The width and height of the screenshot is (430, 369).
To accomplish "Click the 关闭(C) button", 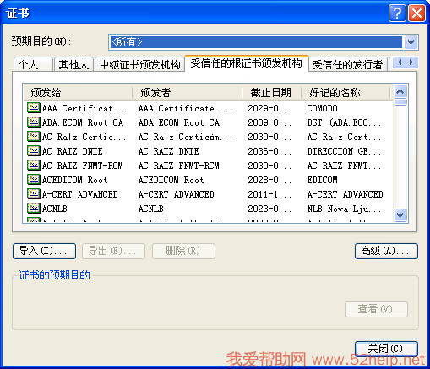I will coord(386,349).
